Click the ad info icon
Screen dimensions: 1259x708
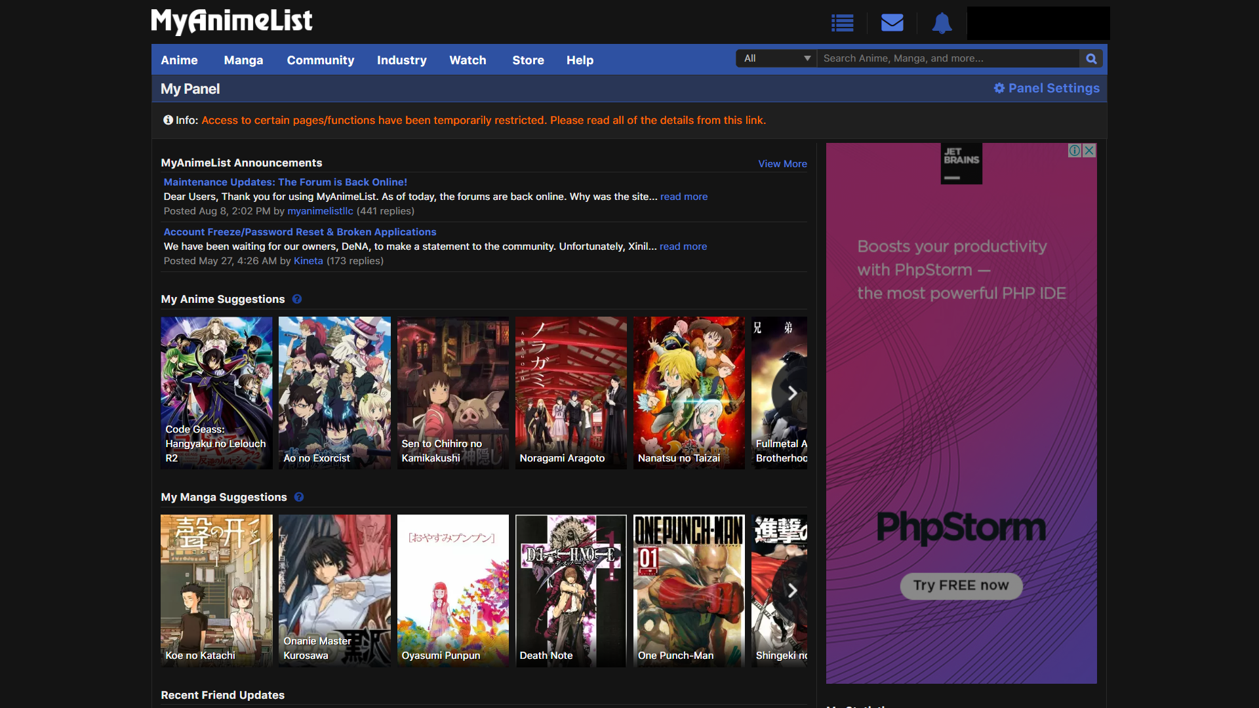(1075, 151)
